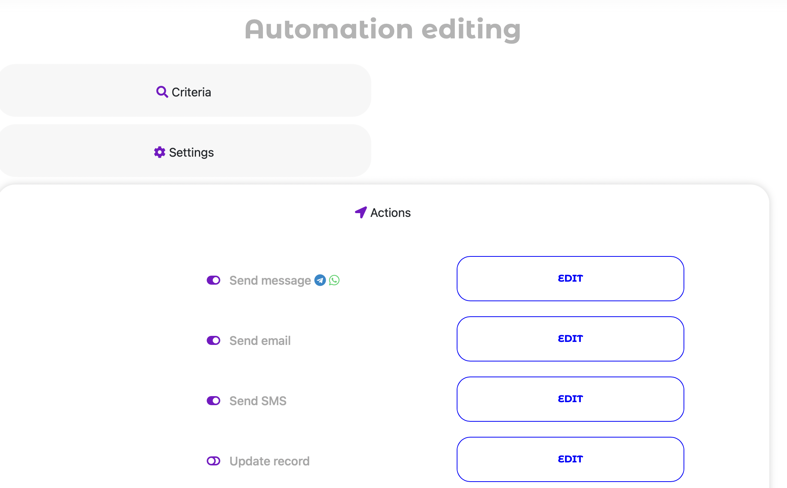
Task: Click the Actions arrow icon
Action: [361, 212]
